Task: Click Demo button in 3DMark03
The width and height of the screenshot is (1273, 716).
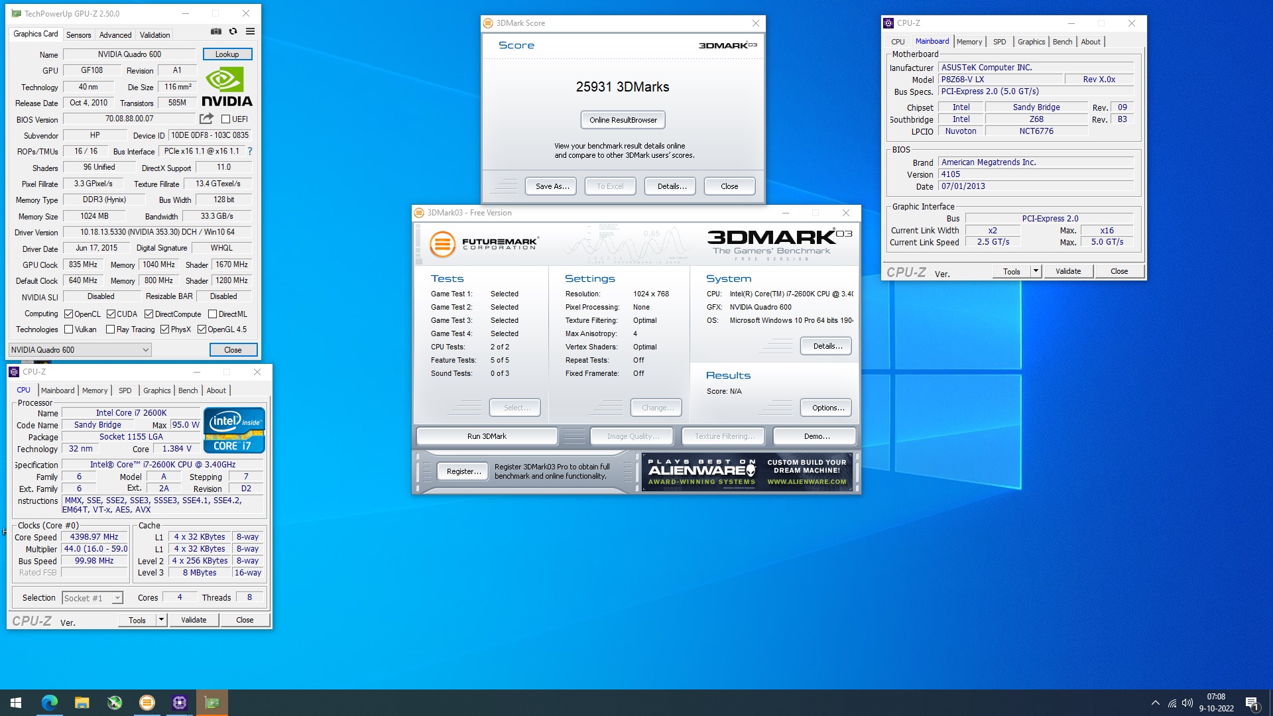Action: pyautogui.click(x=816, y=436)
